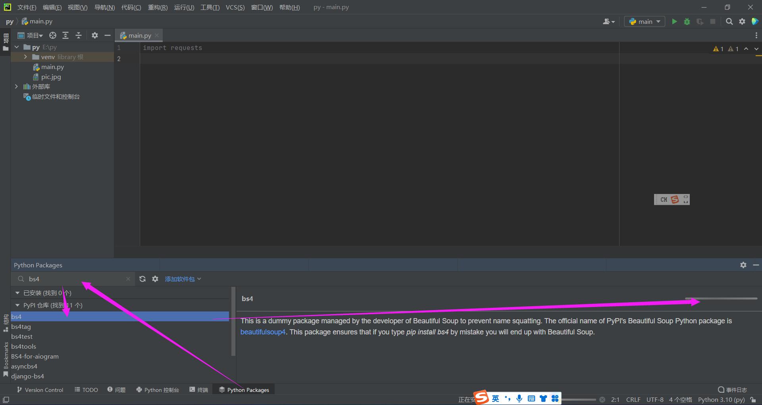The height and width of the screenshot is (405, 762).
Task: Click the CRLF line separator in status bar
Action: [x=633, y=399]
